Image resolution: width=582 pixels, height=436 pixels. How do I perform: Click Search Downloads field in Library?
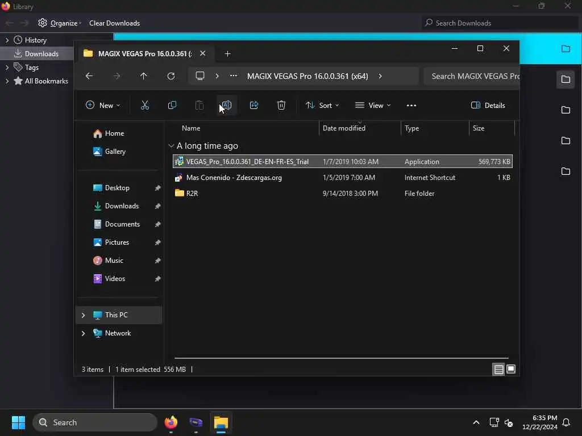click(500, 23)
